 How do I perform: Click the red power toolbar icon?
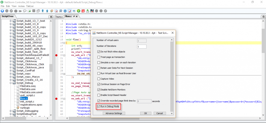[83, 11]
